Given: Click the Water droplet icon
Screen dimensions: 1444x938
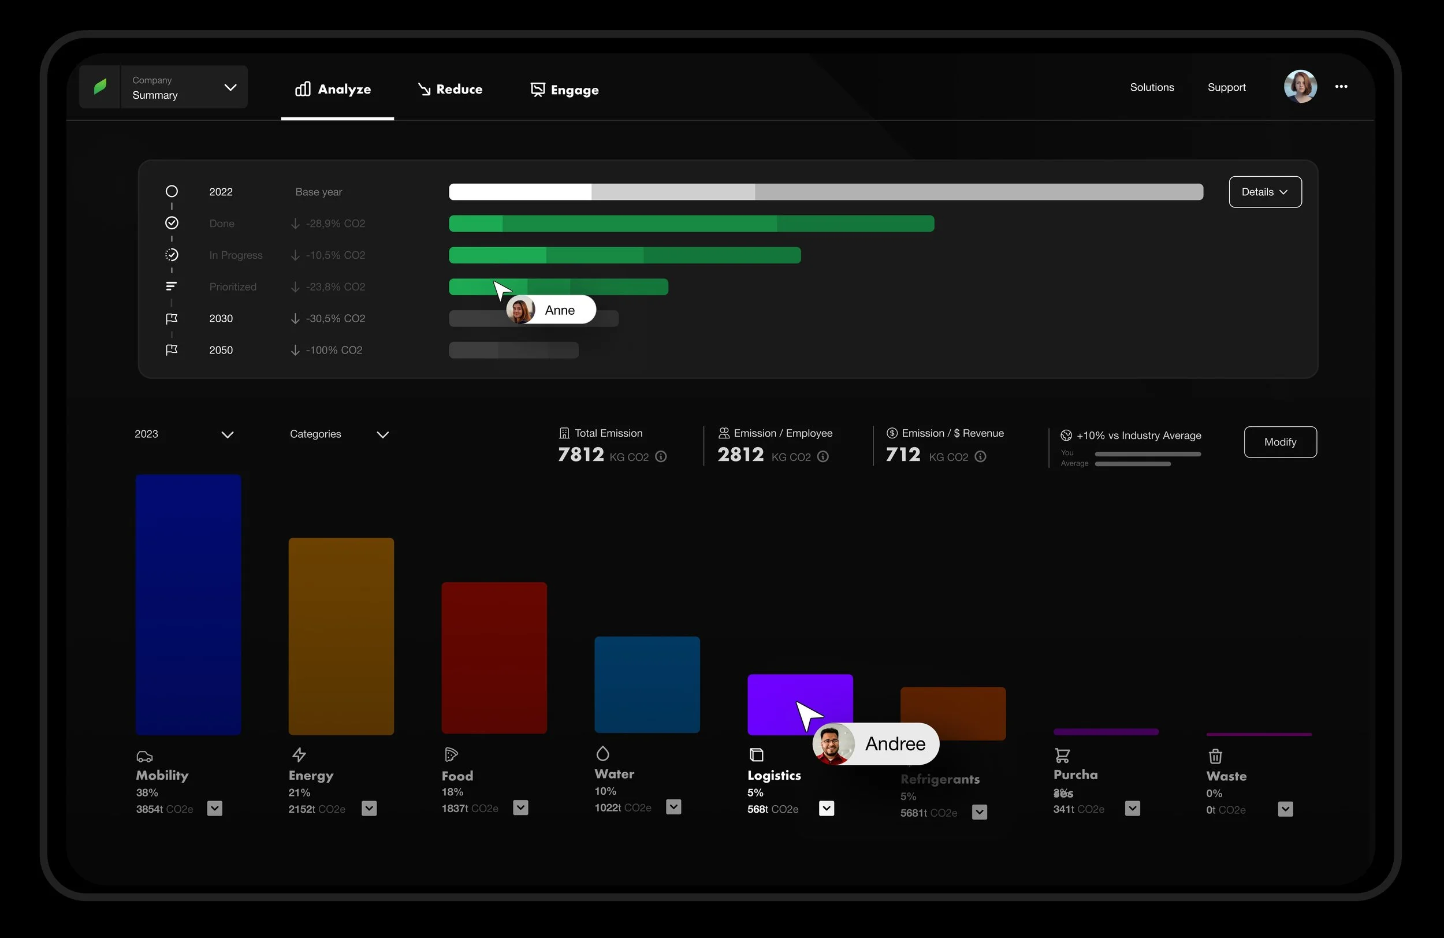Looking at the screenshot, I should [x=602, y=754].
